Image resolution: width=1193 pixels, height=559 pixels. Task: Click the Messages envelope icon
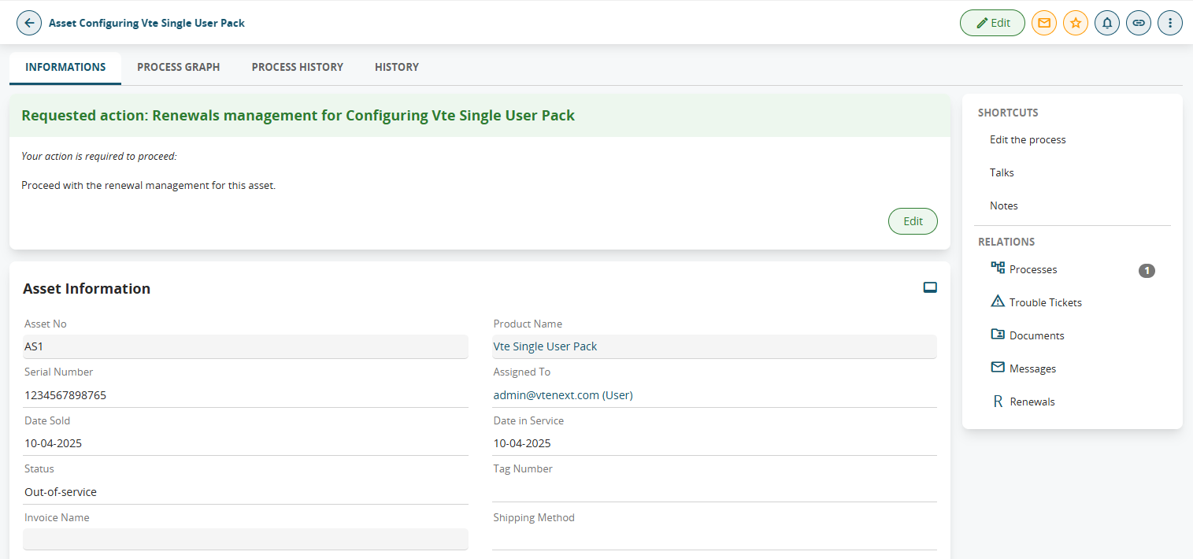[998, 368]
